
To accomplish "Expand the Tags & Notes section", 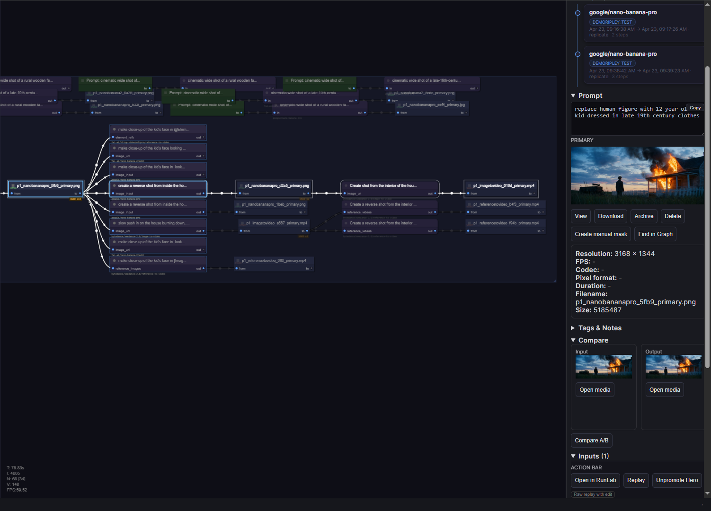I will [x=596, y=328].
